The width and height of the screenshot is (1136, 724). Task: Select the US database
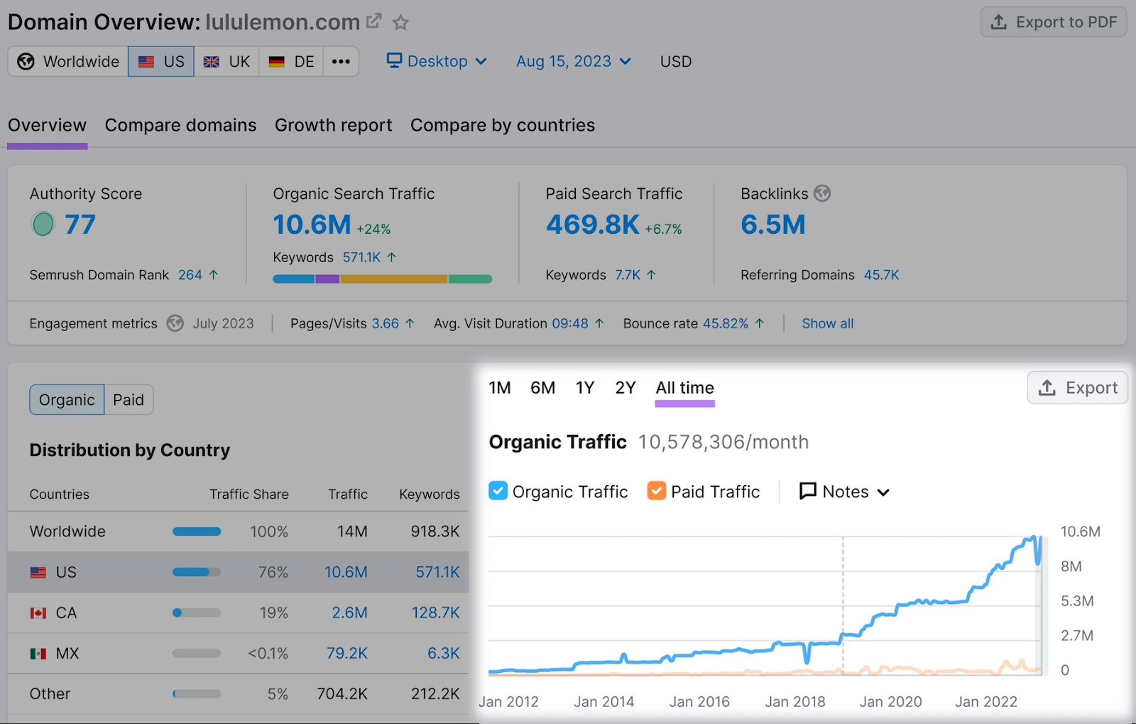coord(161,62)
